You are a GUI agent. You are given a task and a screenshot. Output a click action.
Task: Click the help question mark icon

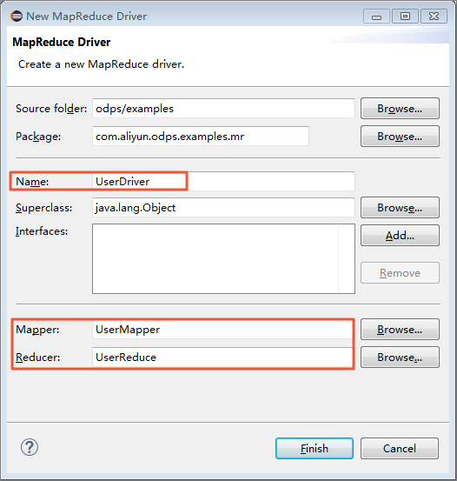pos(30,447)
